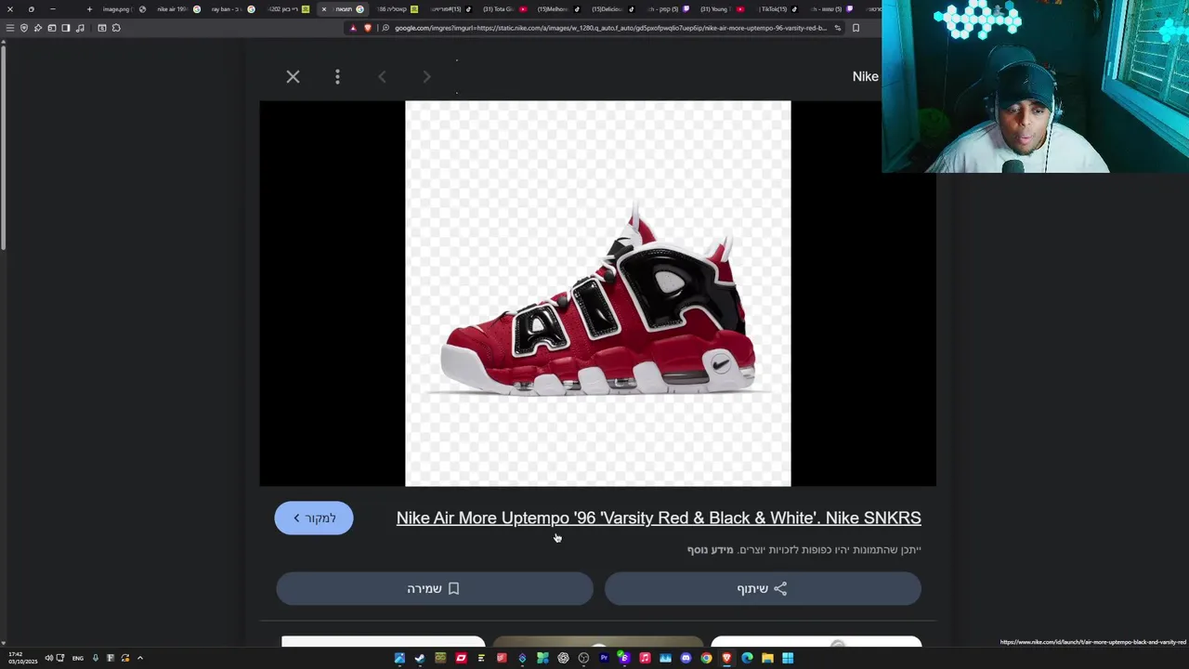The height and width of the screenshot is (669, 1189).
Task: Open the 'למקור' visit source button
Action: point(314,518)
